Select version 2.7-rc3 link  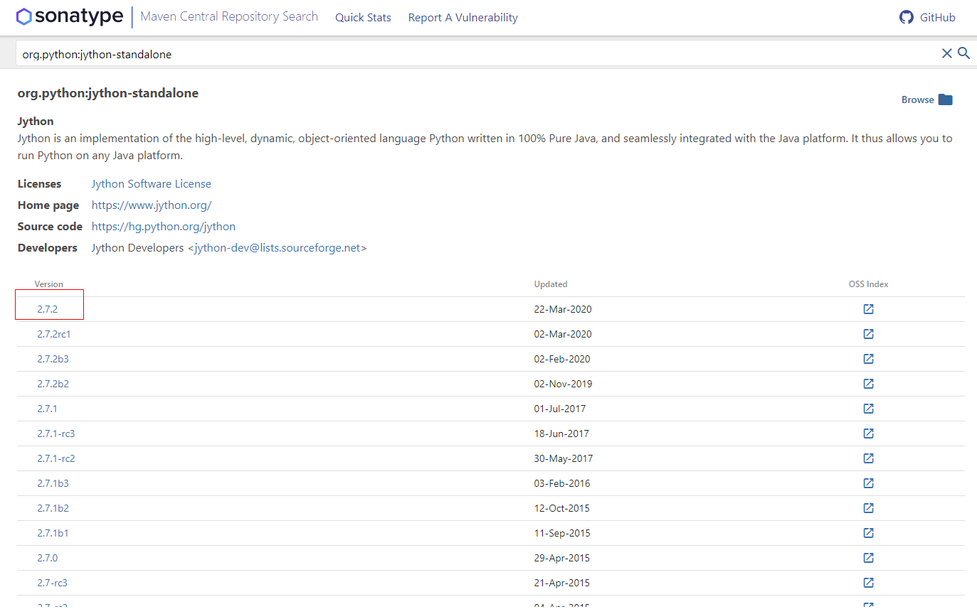(x=52, y=583)
